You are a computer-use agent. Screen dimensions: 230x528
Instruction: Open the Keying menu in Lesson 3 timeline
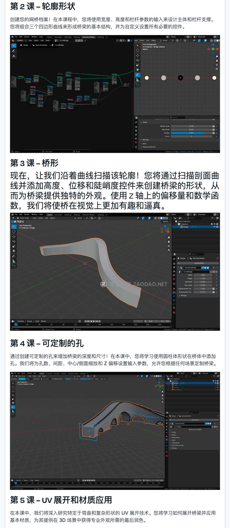click(30, 321)
